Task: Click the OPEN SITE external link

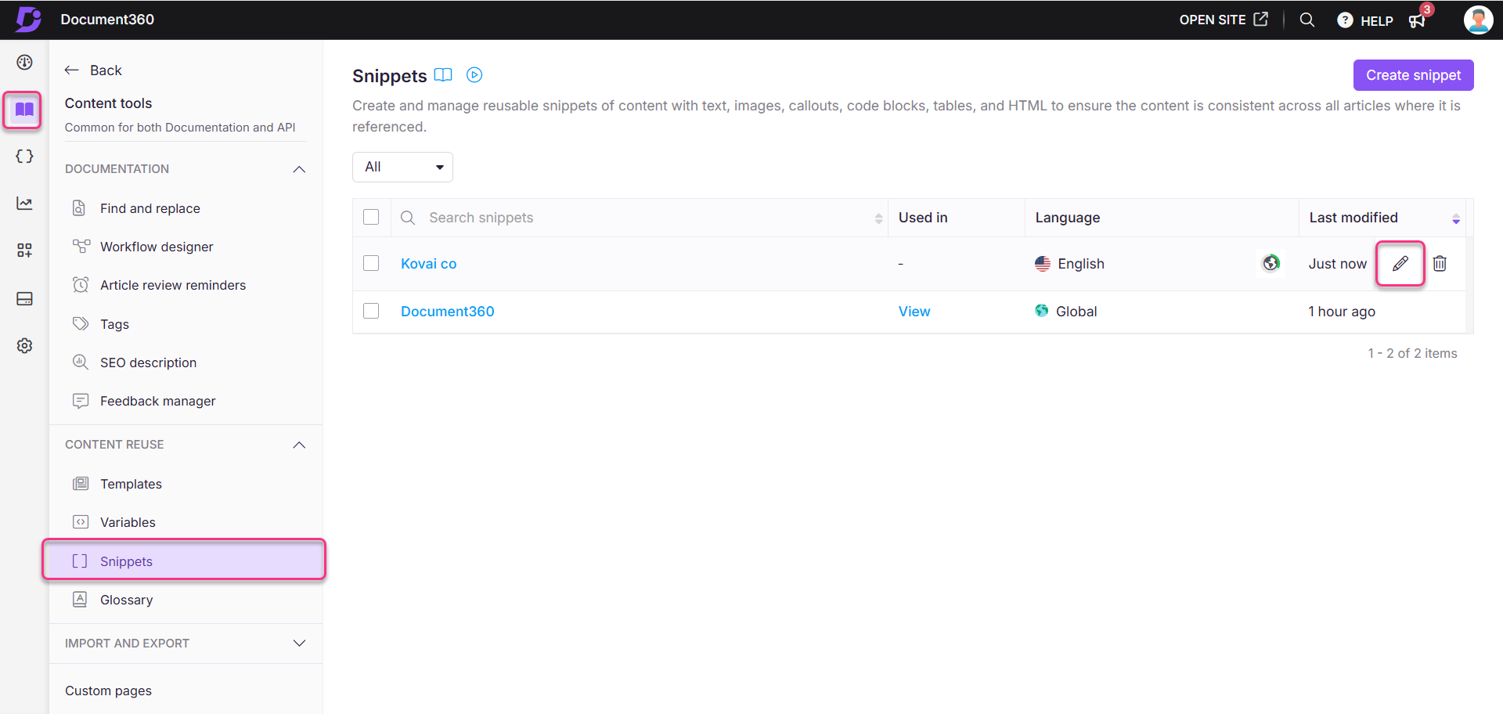Action: point(1224,20)
